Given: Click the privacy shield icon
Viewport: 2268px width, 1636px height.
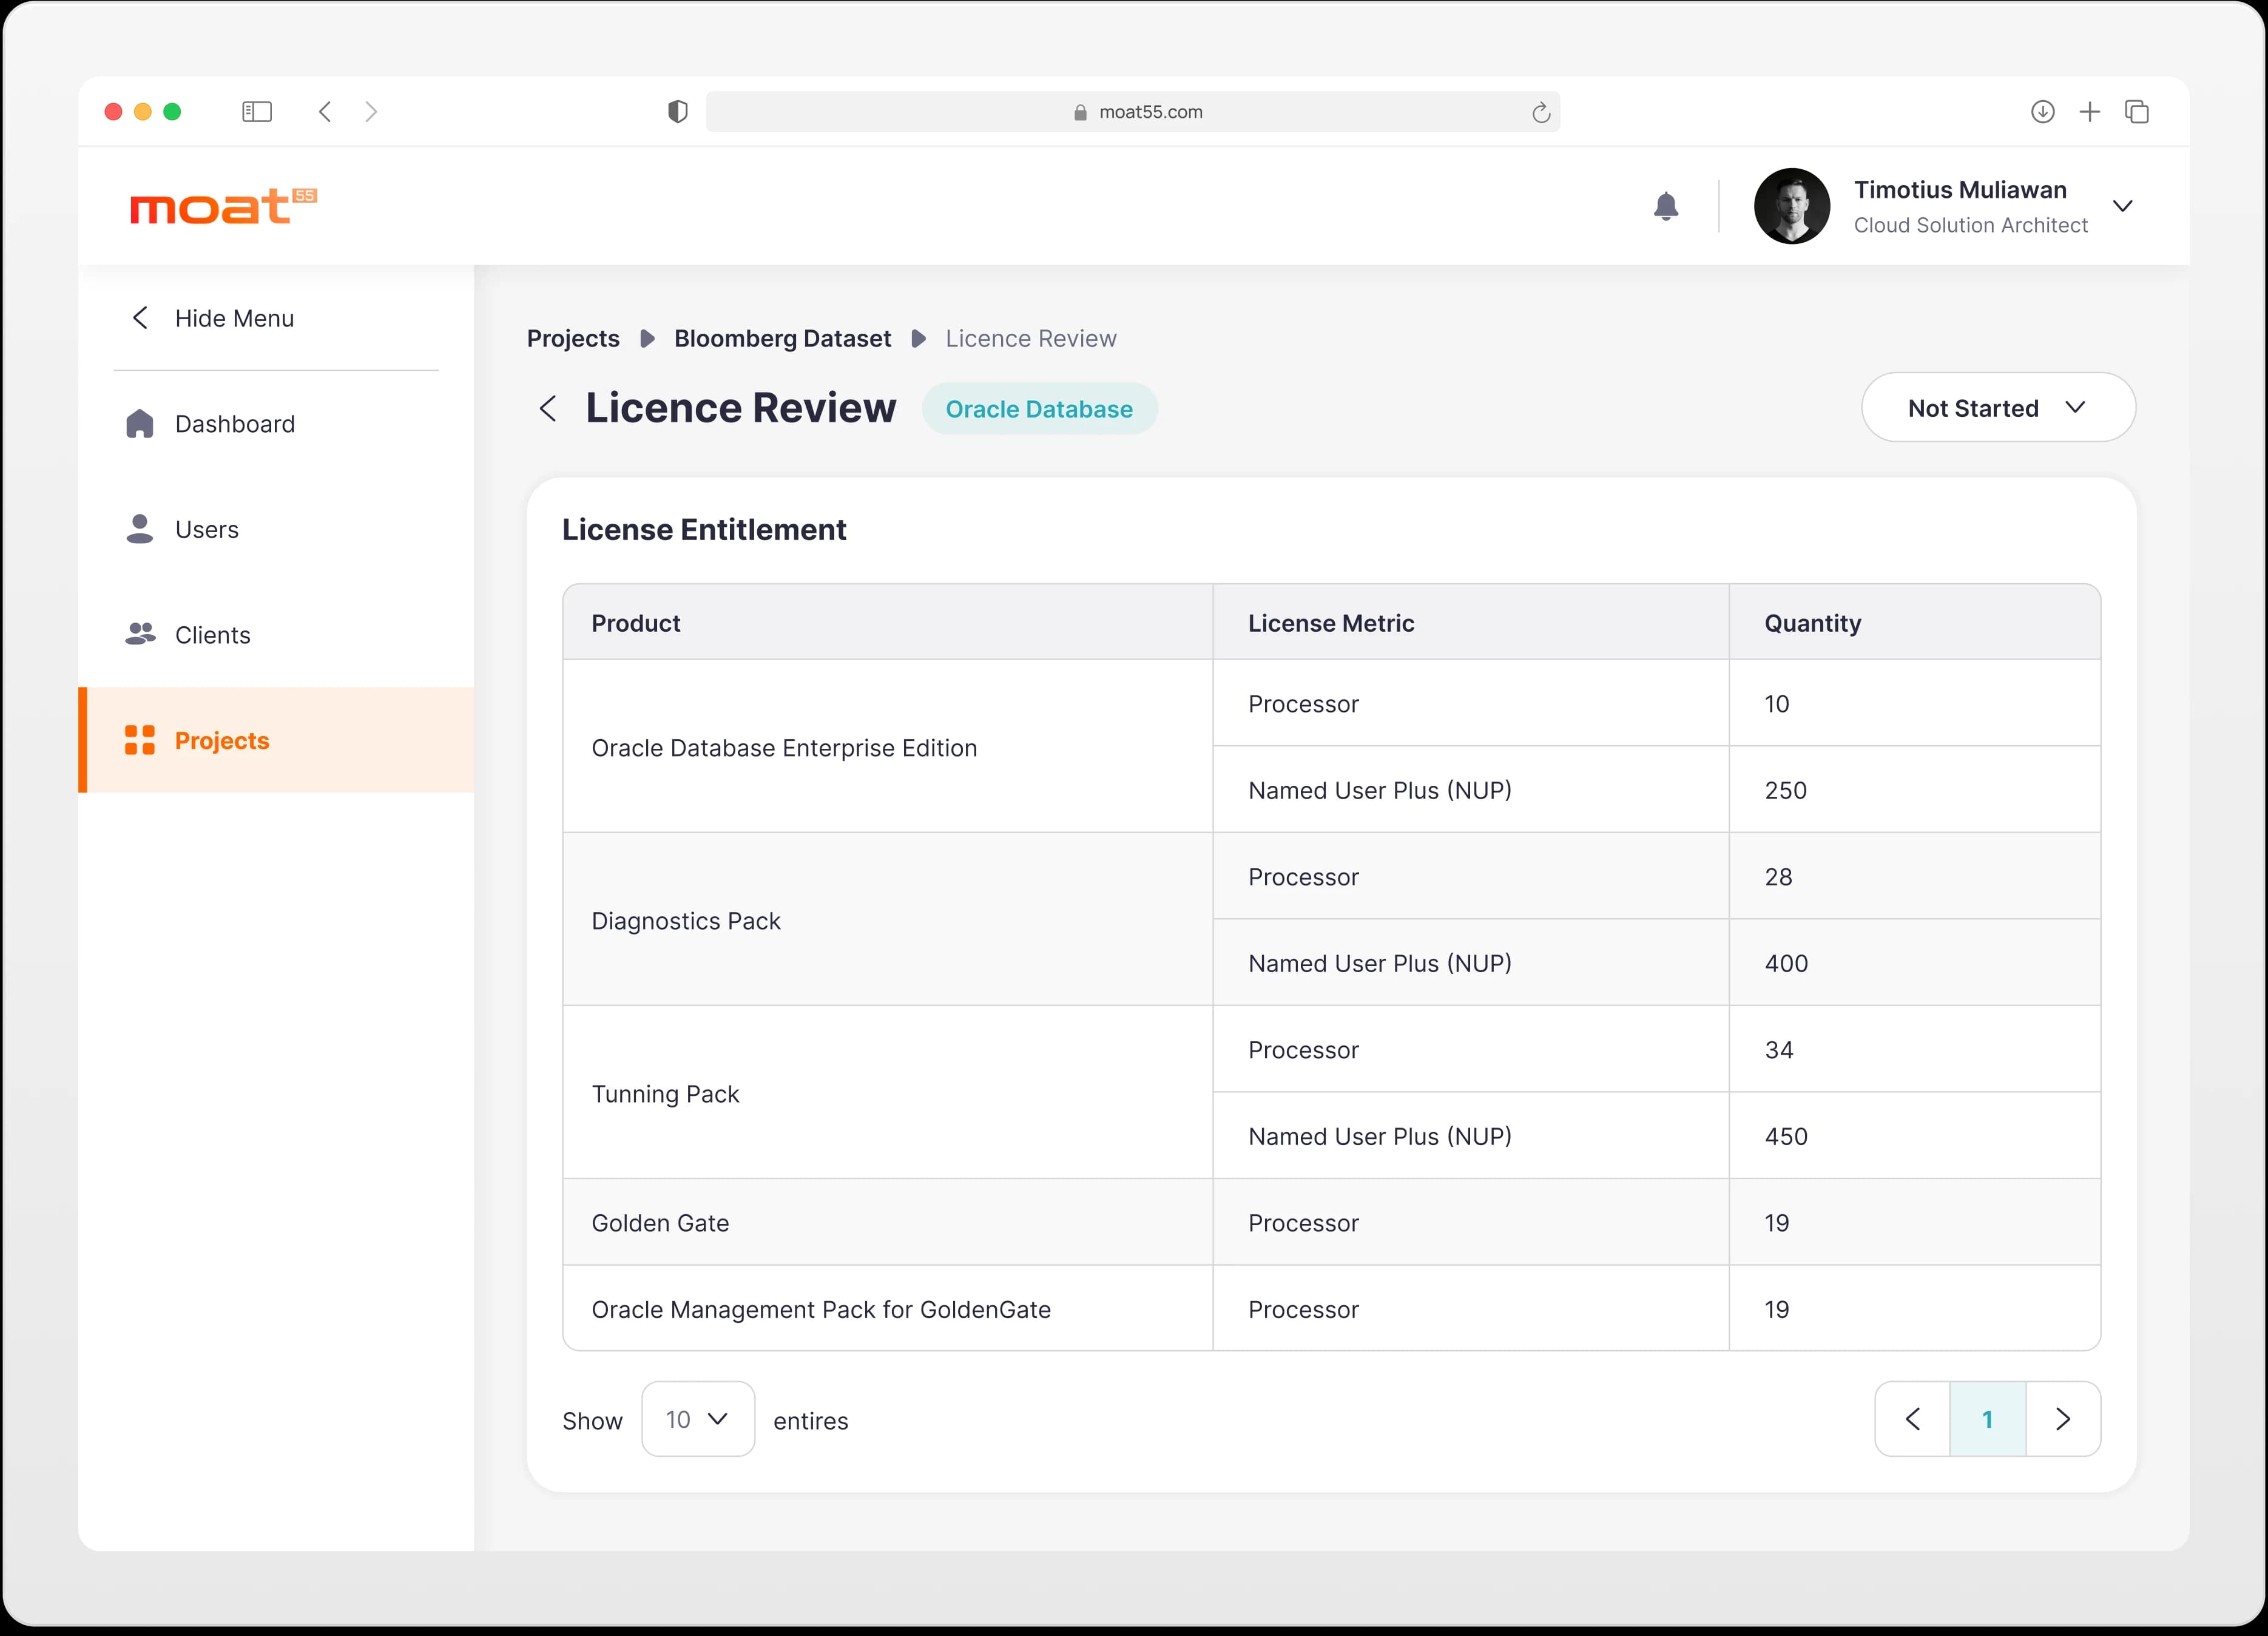Looking at the screenshot, I should tap(678, 111).
